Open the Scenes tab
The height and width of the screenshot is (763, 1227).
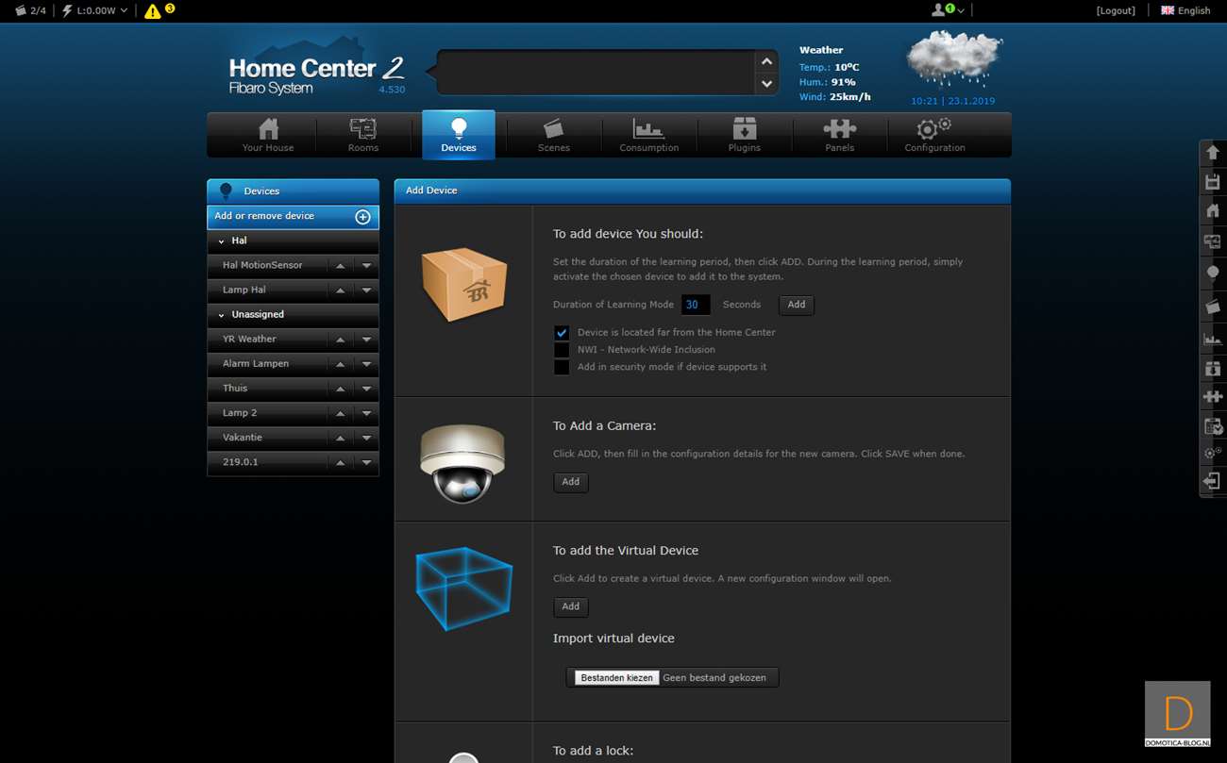(x=553, y=135)
